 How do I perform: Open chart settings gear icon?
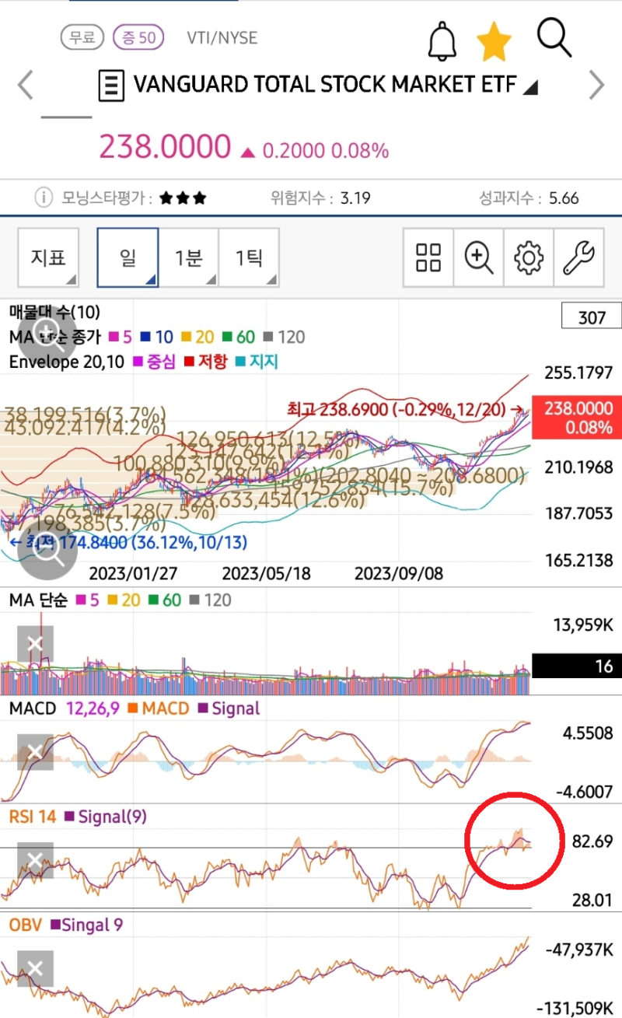pyautogui.click(x=529, y=257)
